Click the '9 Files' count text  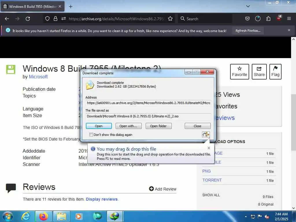268,197
